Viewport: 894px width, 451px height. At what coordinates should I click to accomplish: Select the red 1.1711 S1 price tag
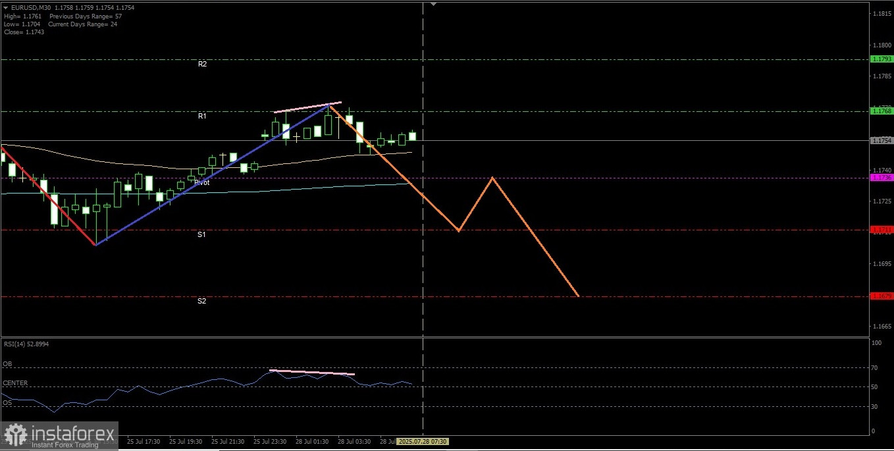point(881,230)
